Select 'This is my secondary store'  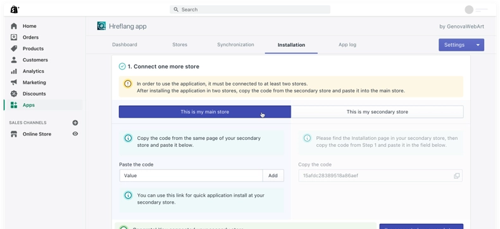point(377,112)
